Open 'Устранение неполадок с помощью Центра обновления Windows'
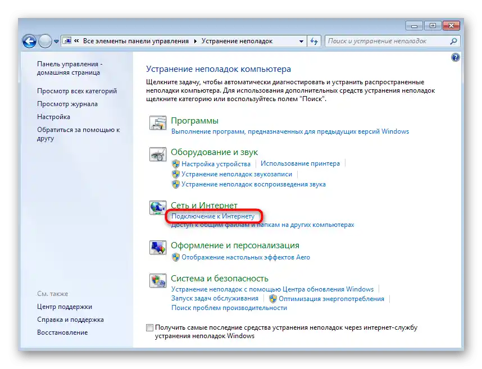The image size is (482, 369). 272,289
